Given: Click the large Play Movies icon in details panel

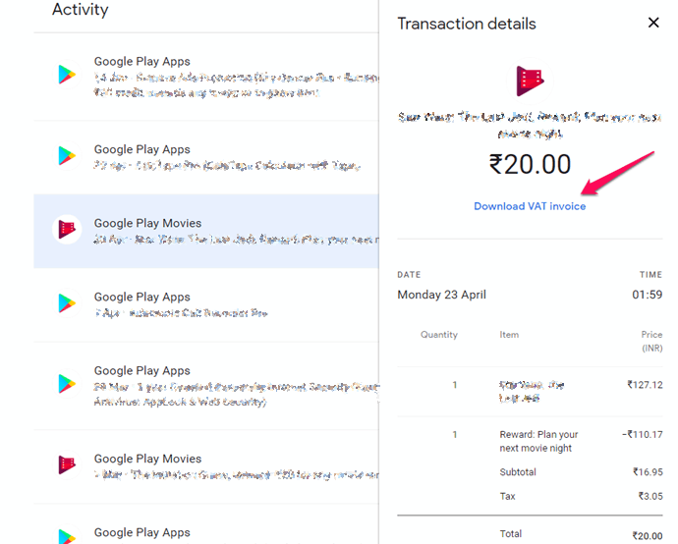Looking at the screenshot, I should [530, 81].
